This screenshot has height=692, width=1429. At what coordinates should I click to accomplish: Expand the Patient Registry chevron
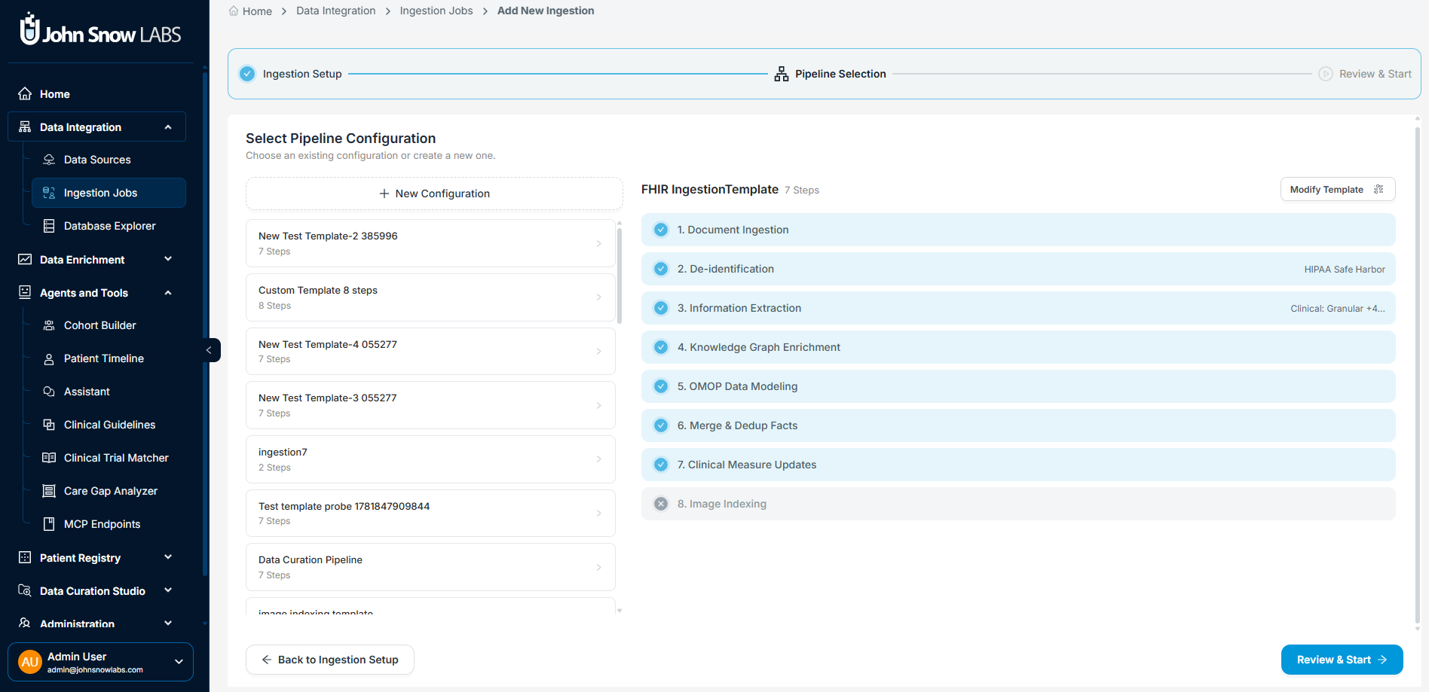click(x=168, y=557)
